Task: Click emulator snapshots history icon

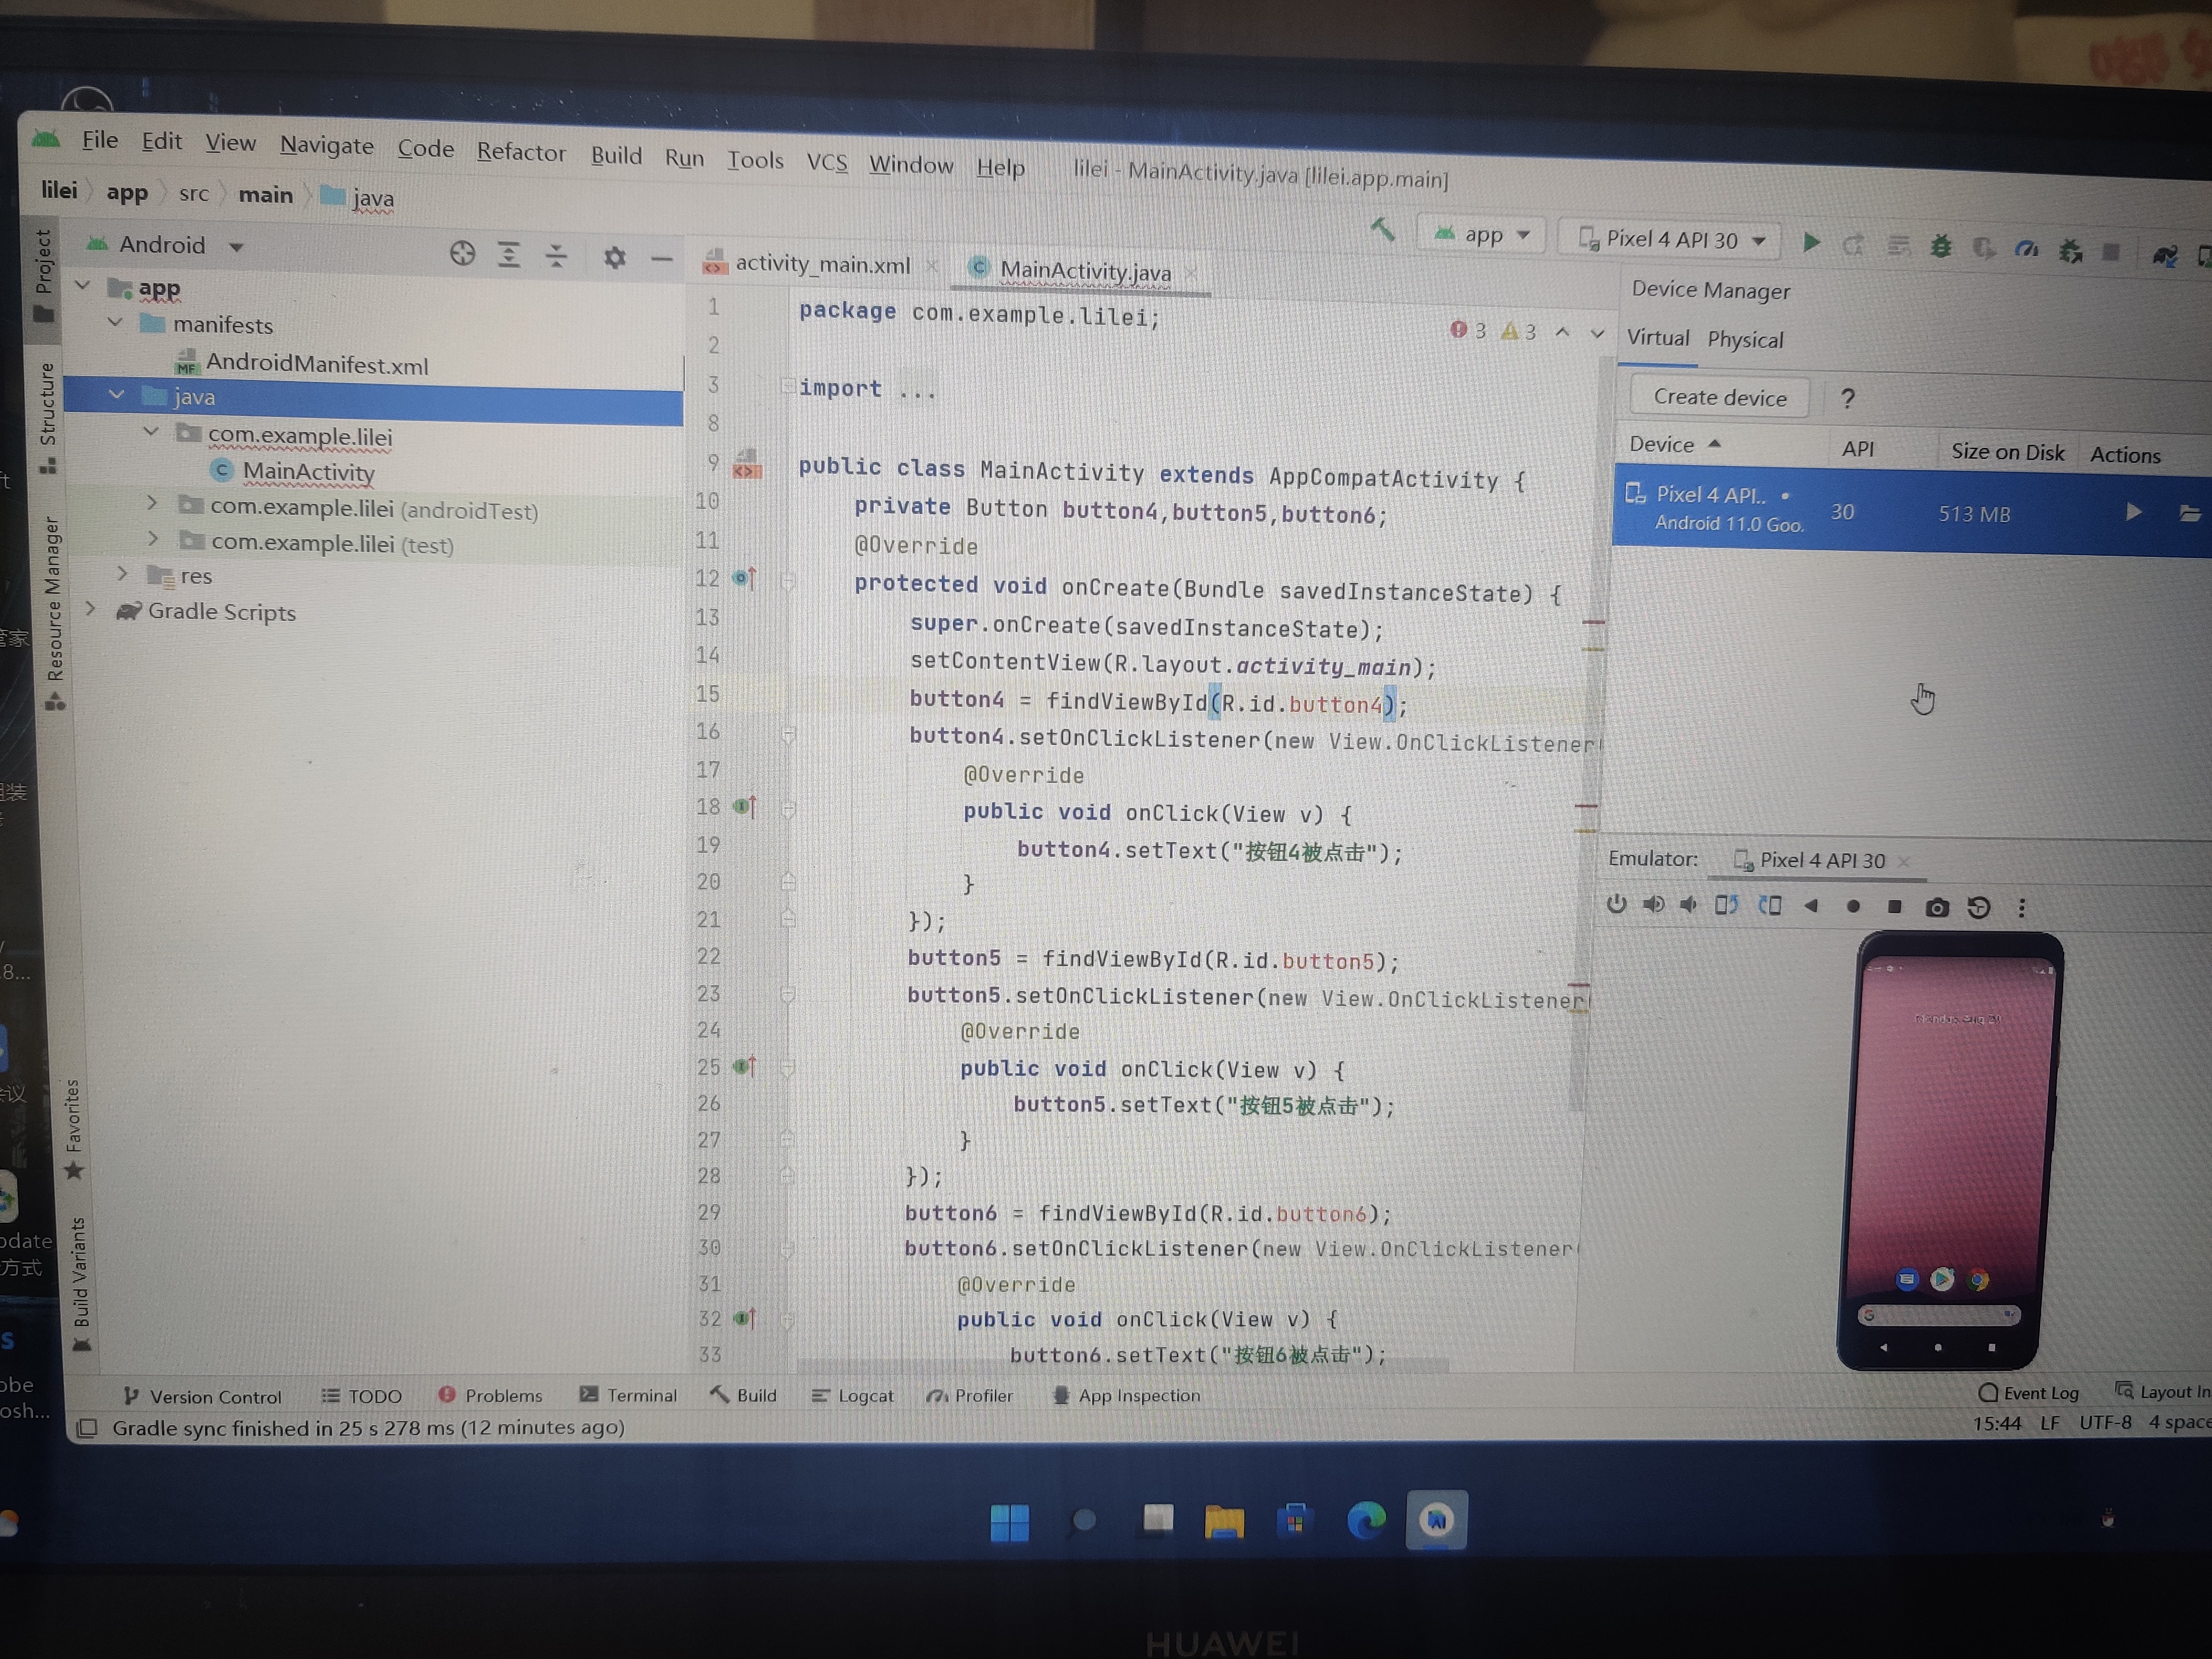Action: 1979,908
